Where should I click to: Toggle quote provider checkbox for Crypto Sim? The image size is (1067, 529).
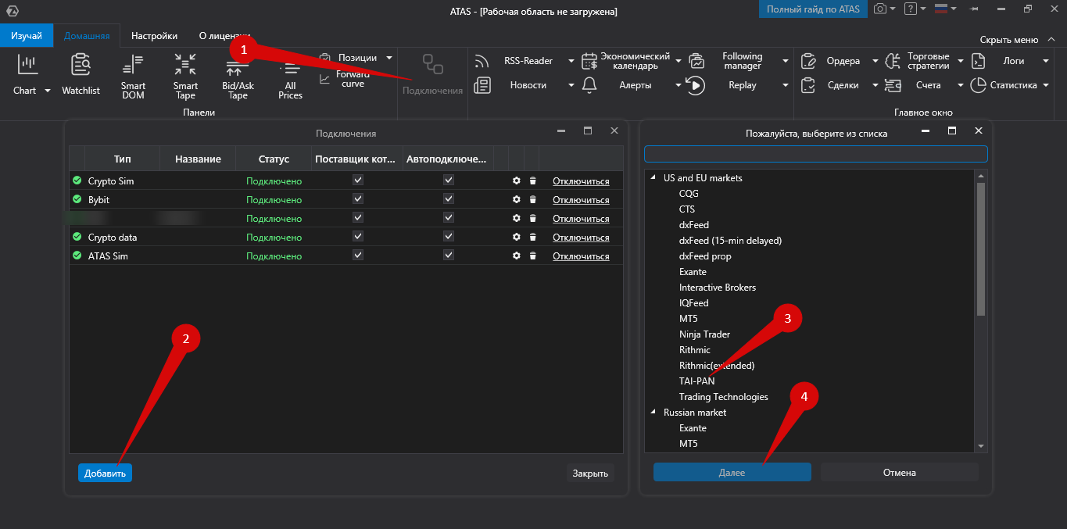[358, 180]
